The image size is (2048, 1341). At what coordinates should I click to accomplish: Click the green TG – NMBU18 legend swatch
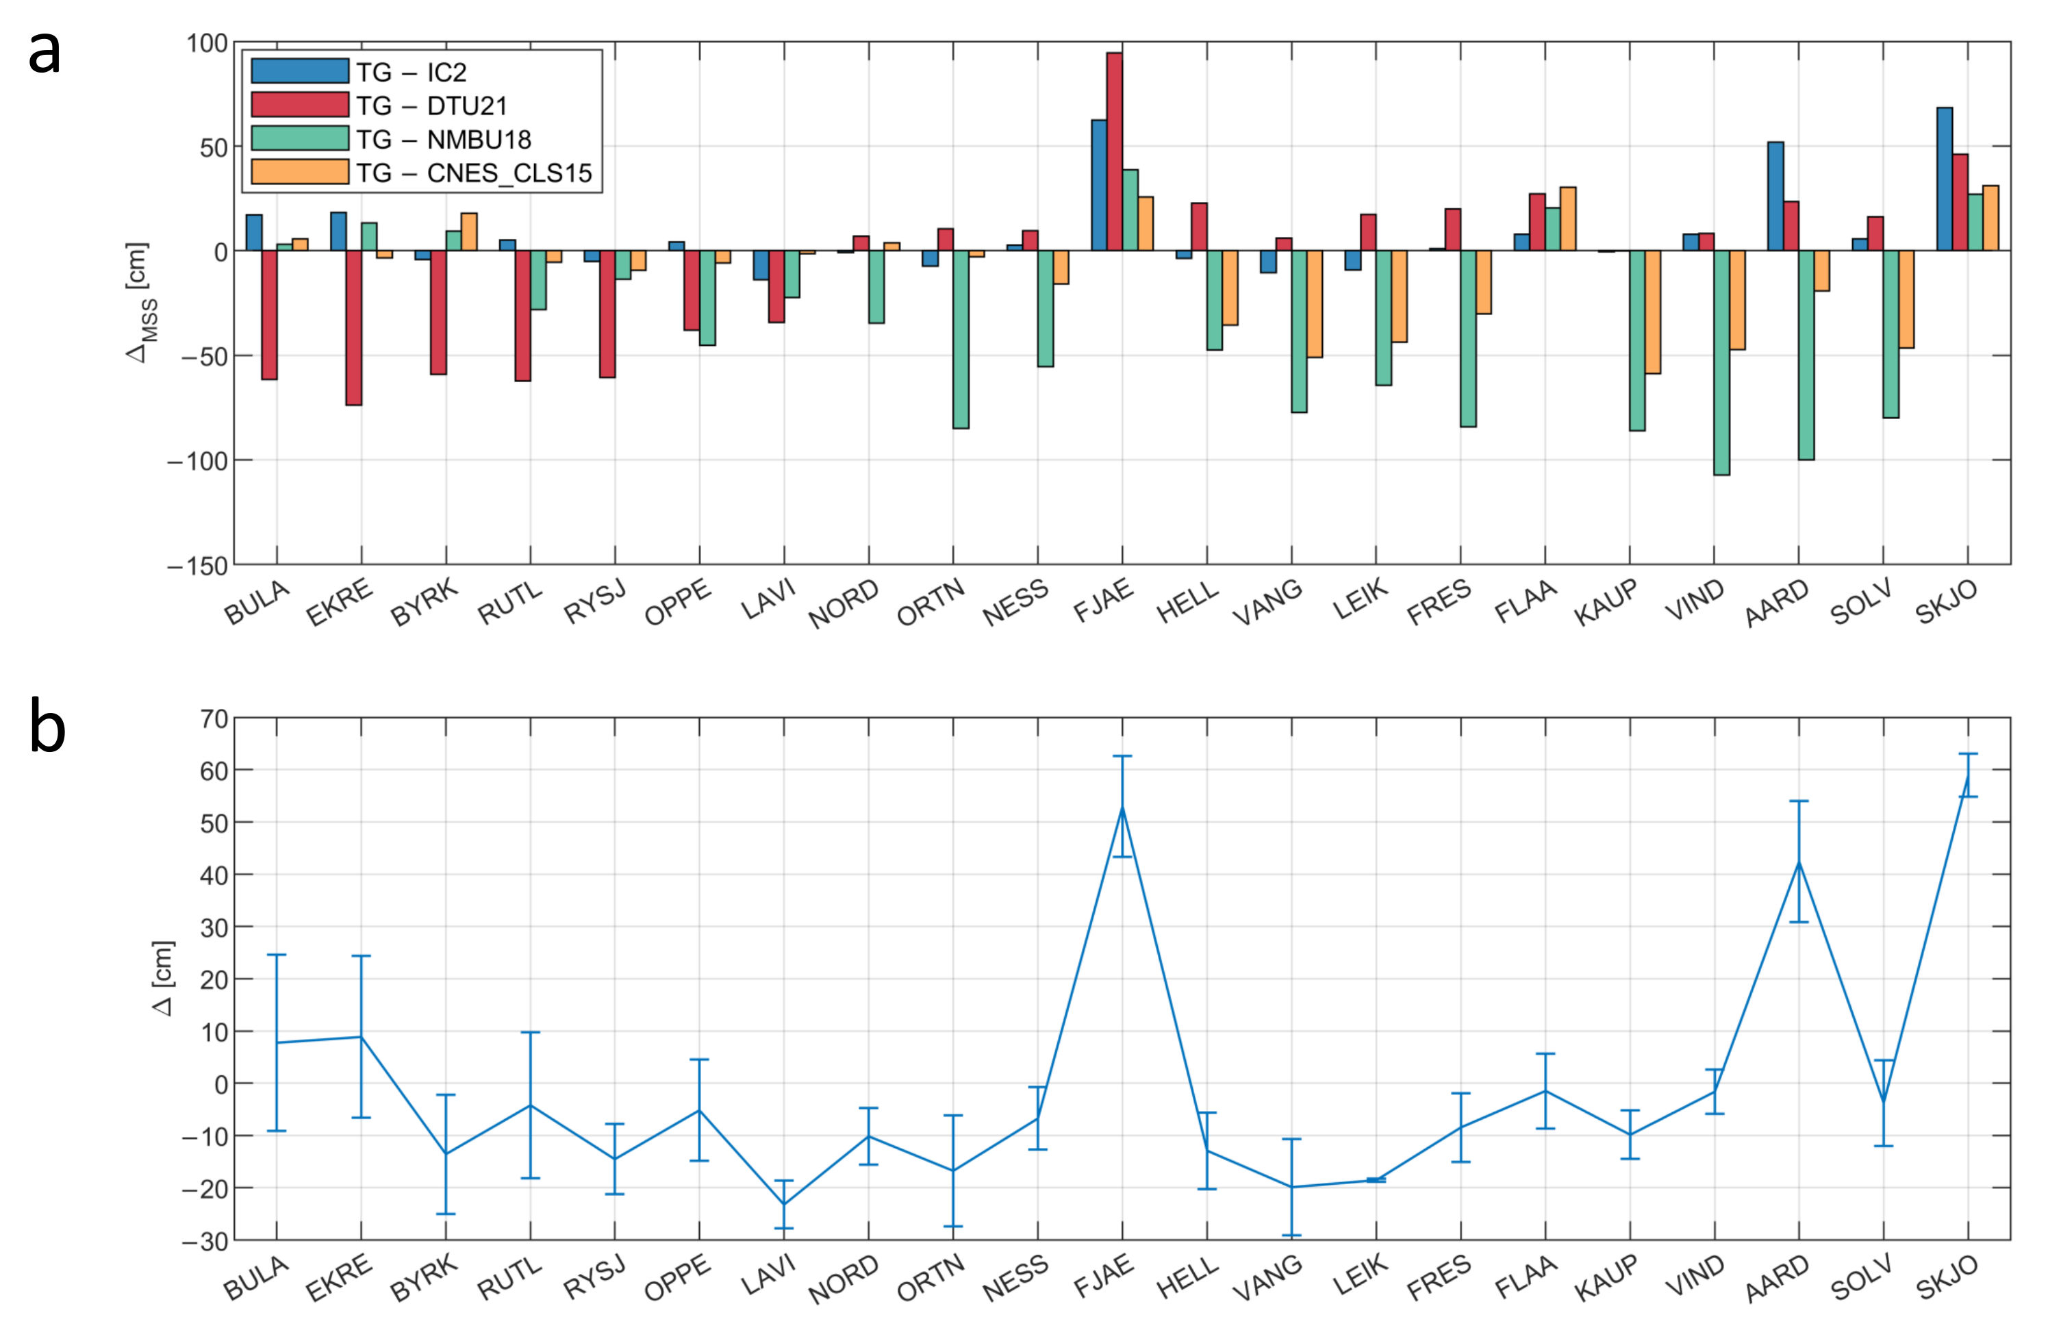pos(299,138)
